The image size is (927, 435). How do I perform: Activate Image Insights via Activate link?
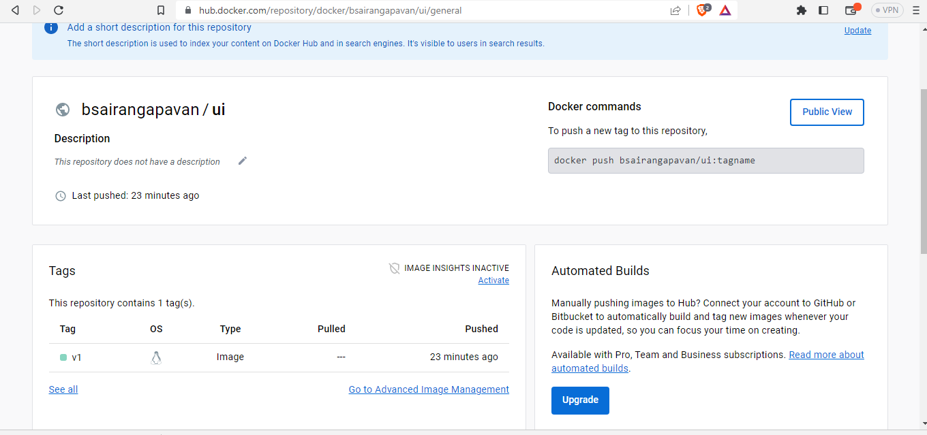[x=493, y=280]
